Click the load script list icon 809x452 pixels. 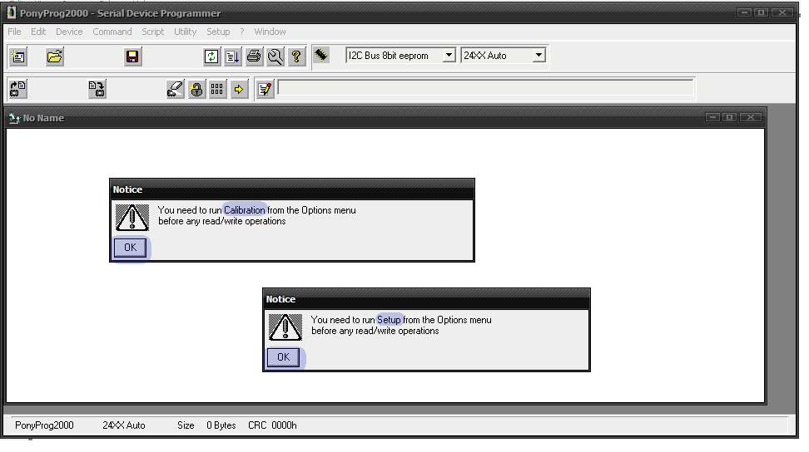click(233, 56)
